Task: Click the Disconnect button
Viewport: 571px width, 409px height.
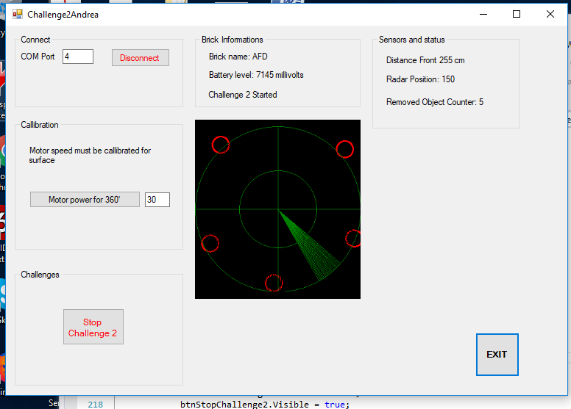Action: pos(140,58)
